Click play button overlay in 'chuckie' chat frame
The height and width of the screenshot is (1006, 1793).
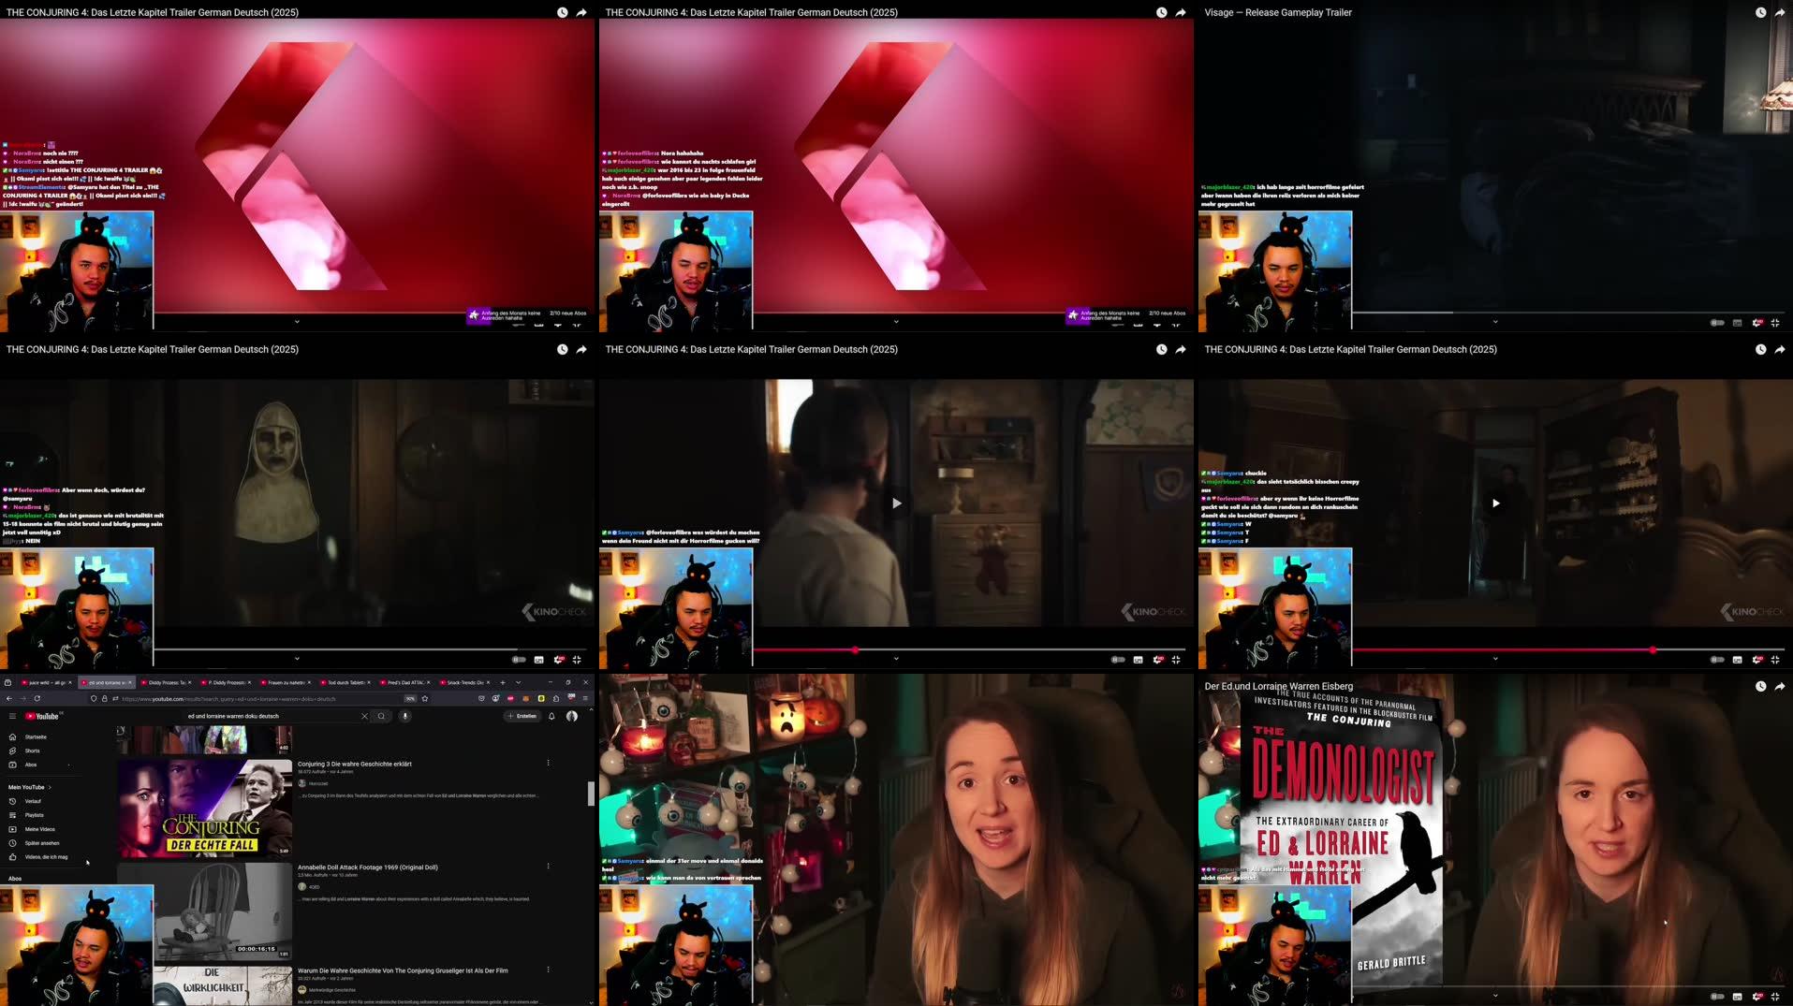[x=1495, y=503]
